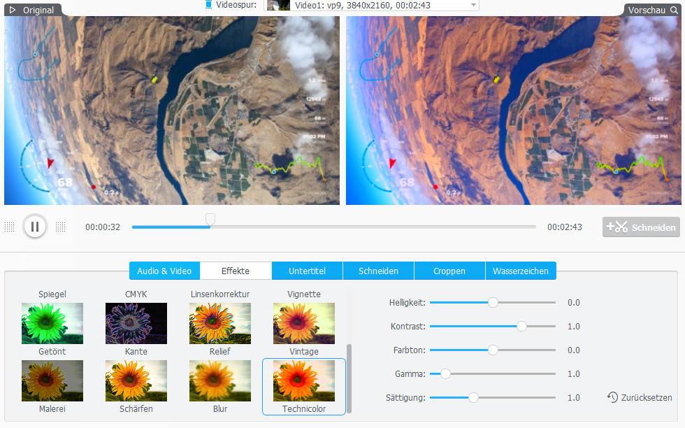
Task: Click the Sättigung value 1.0
Action: (x=574, y=398)
